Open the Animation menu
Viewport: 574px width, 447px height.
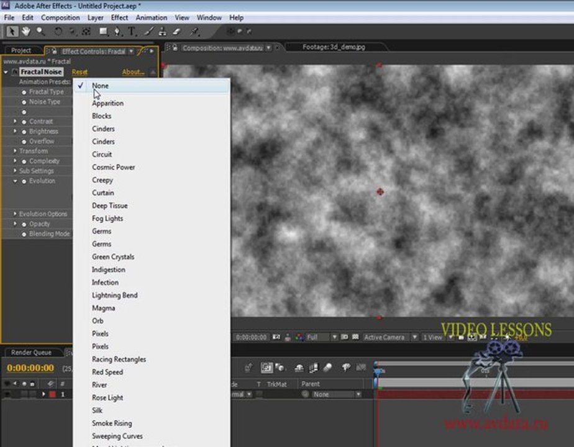[x=151, y=17]
